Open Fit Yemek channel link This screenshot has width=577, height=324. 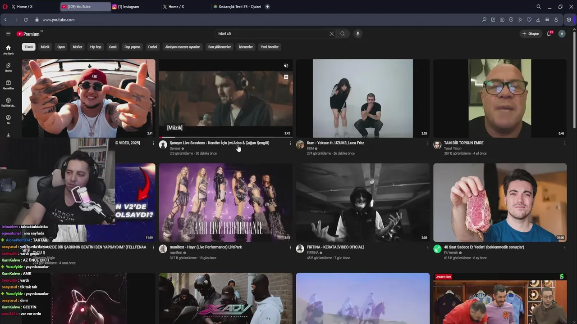pyautogui.click(x=451, y=252)
